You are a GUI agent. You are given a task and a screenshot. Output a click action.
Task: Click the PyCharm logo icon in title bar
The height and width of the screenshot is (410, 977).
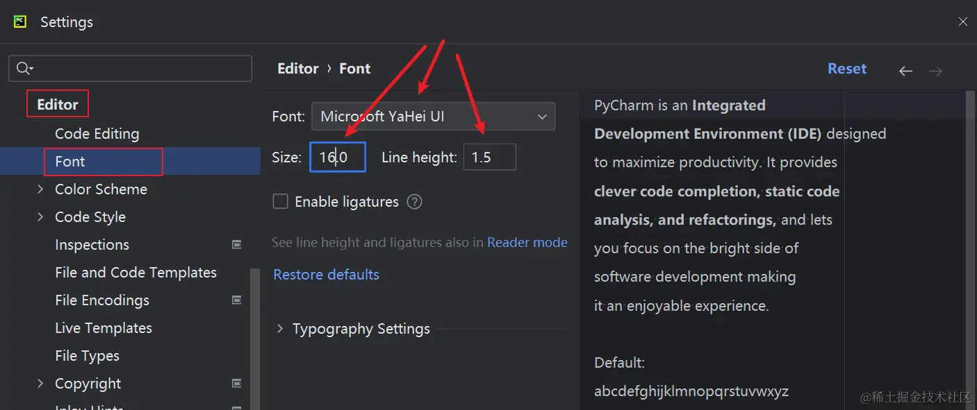pos(20,22)
